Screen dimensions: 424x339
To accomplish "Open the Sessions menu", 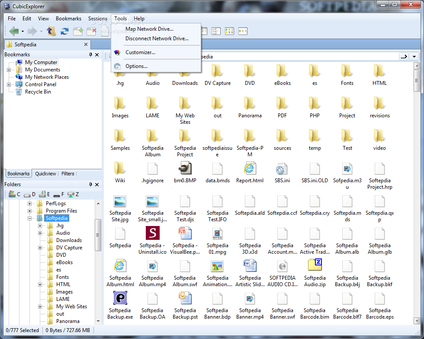I will point(98,18).
